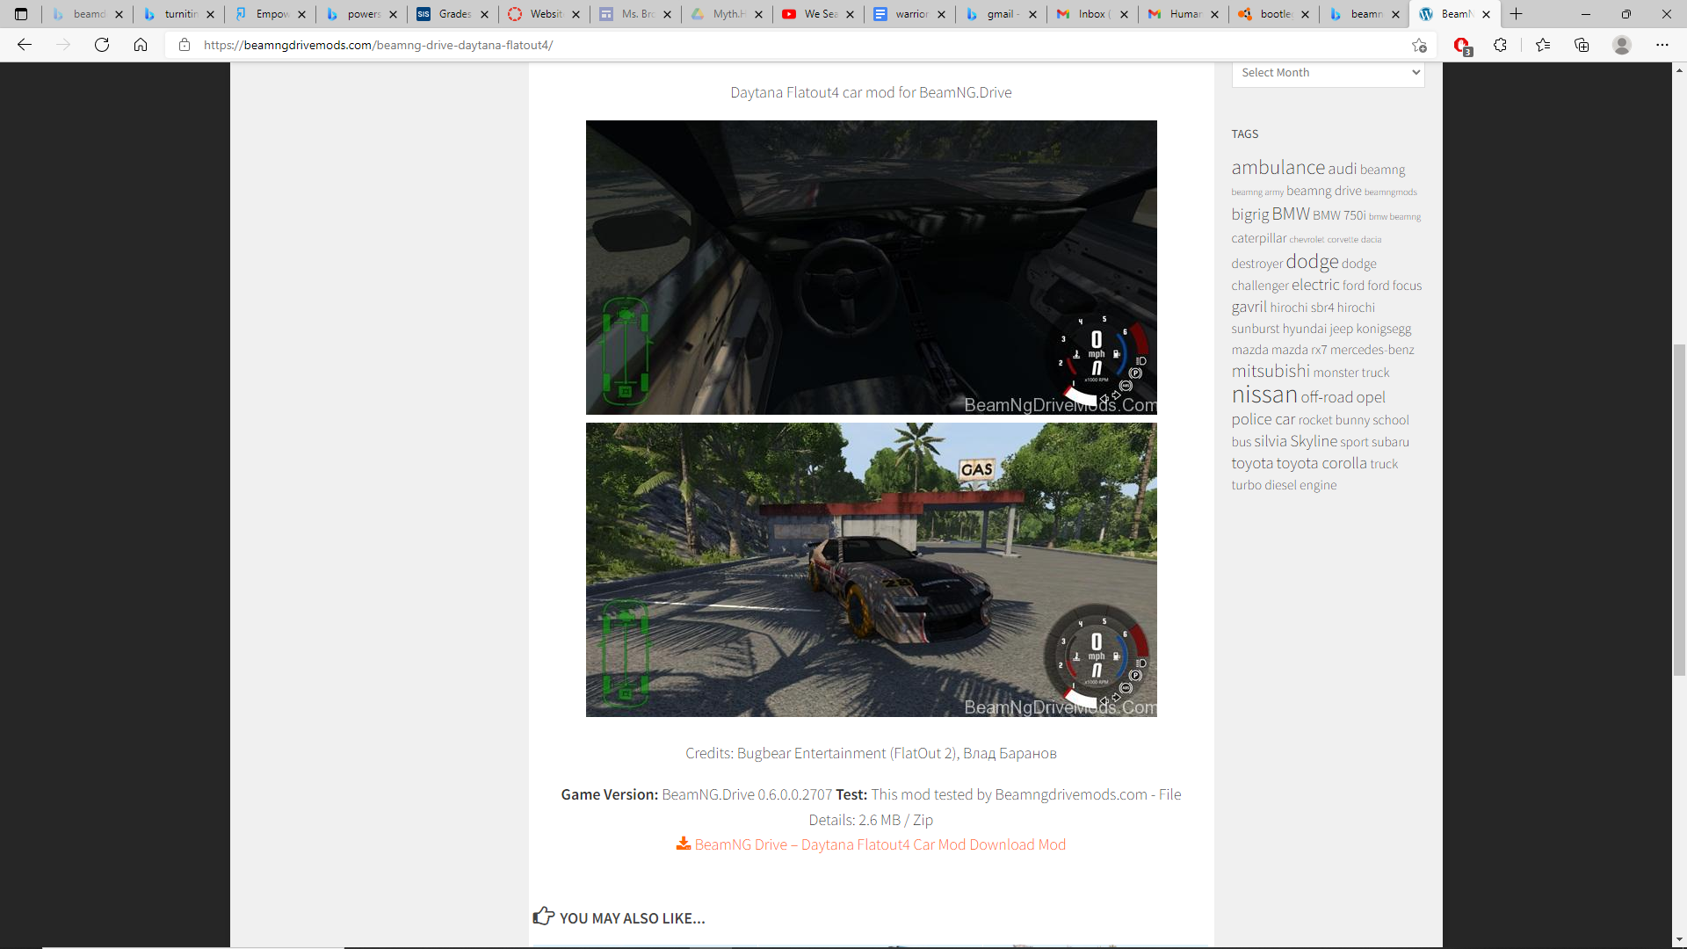
Task: Open the 'caterpillar' tag
Action: pyautogui.click(x=1258, y=238)
